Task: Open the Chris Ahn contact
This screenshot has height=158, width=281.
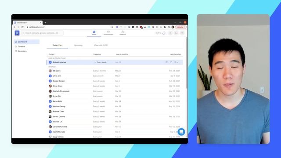Action: [x=57, y=76]
